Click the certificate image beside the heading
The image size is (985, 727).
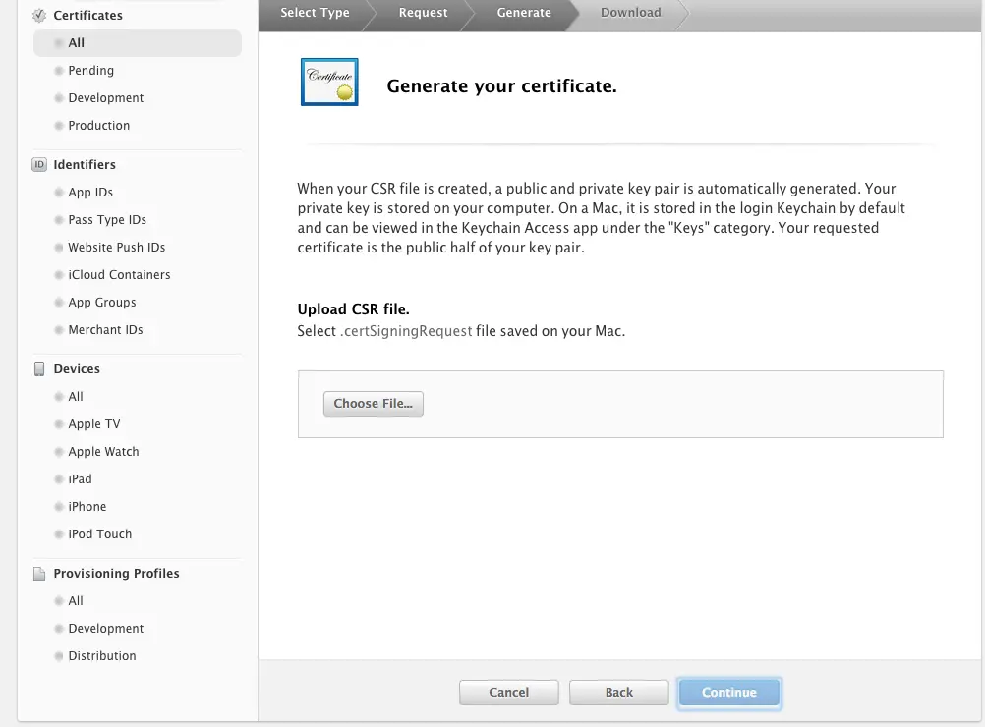pyautogui.click(x=329, y=83)
